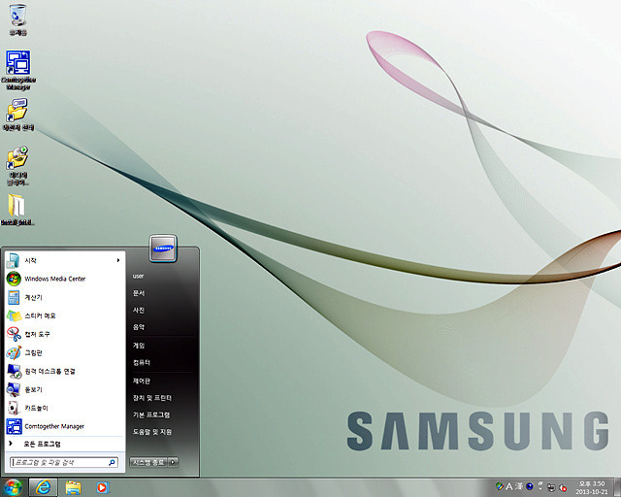Screen dimensions: 621x497
Task: Click the blue sphere tray icon
Action: pyautogui.click(x=530, y=486)
